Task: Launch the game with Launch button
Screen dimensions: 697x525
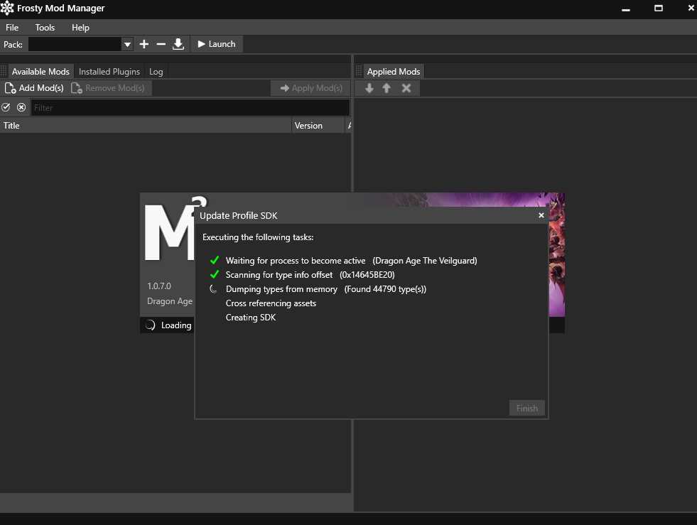Action: coord(217,44)
